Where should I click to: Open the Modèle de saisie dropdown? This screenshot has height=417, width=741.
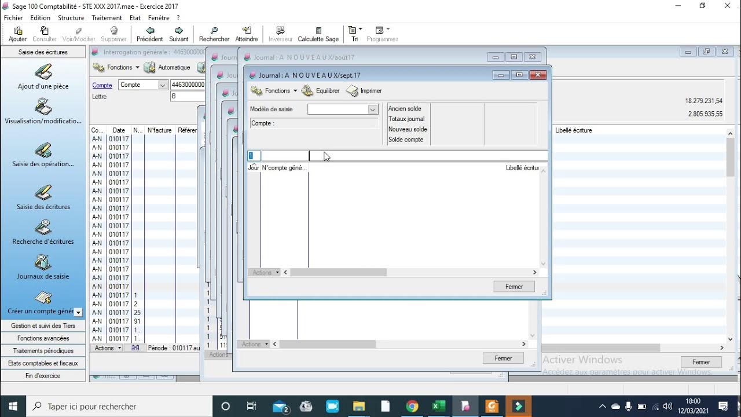point(373,109)
